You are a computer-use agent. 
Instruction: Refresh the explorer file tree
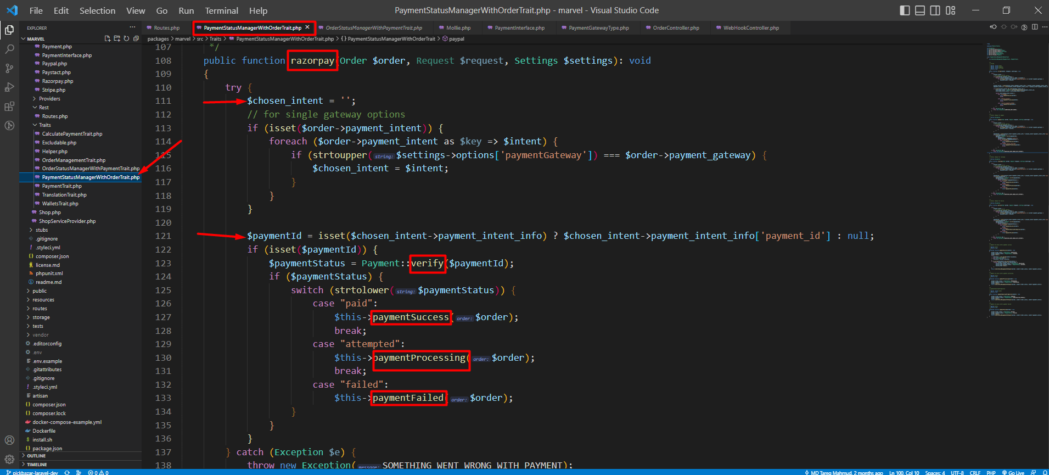point(126,38)
